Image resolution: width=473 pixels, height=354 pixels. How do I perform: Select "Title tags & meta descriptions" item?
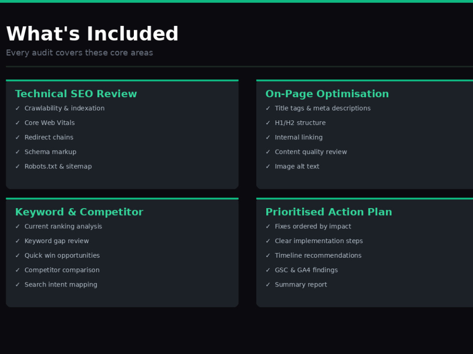click(323, 109)
